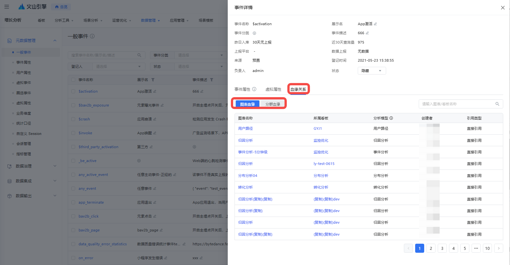Screen dimensions: 510x265
Task: Open the 数据管理 top menu
Action: tap(150, 20)
